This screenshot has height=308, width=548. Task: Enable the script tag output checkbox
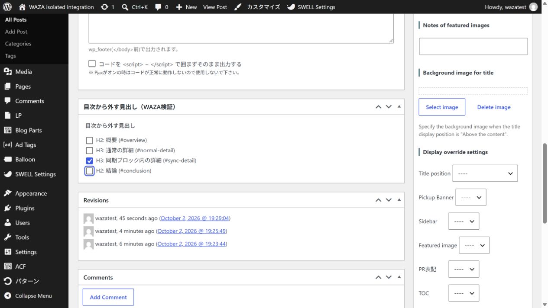click(92, 64)
